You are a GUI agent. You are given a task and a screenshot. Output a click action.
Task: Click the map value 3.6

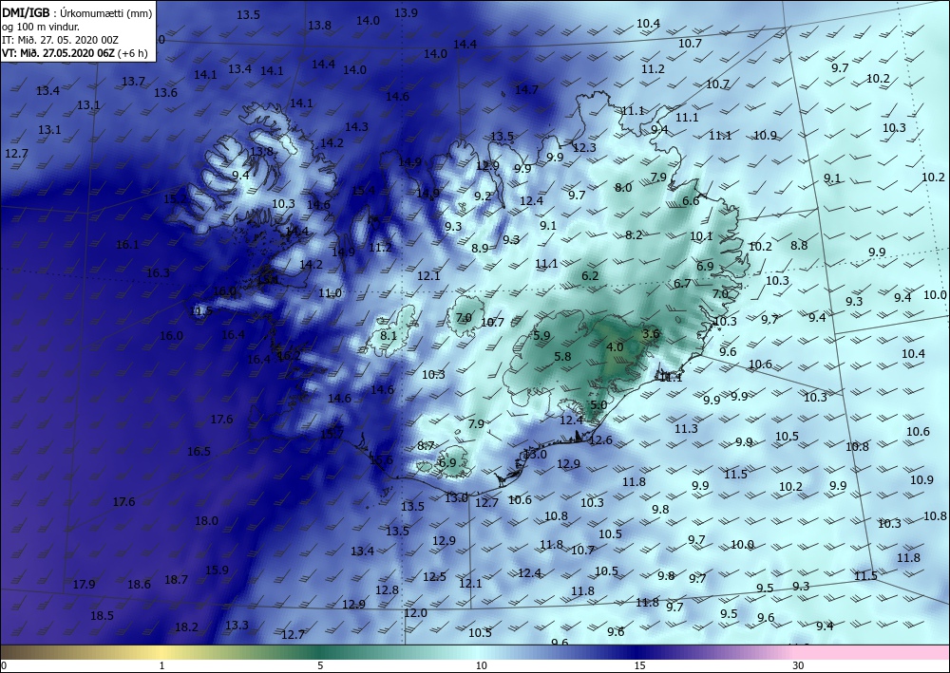[x=651, y=333]
